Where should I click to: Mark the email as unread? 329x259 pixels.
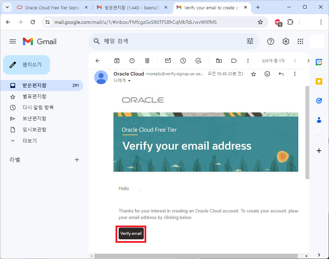(x=168, y=61)
